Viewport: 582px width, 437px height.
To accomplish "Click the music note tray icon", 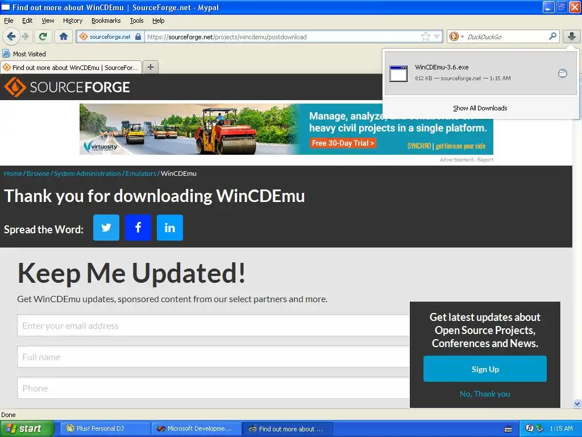I will pyautogui.click(x=530, y=428).
